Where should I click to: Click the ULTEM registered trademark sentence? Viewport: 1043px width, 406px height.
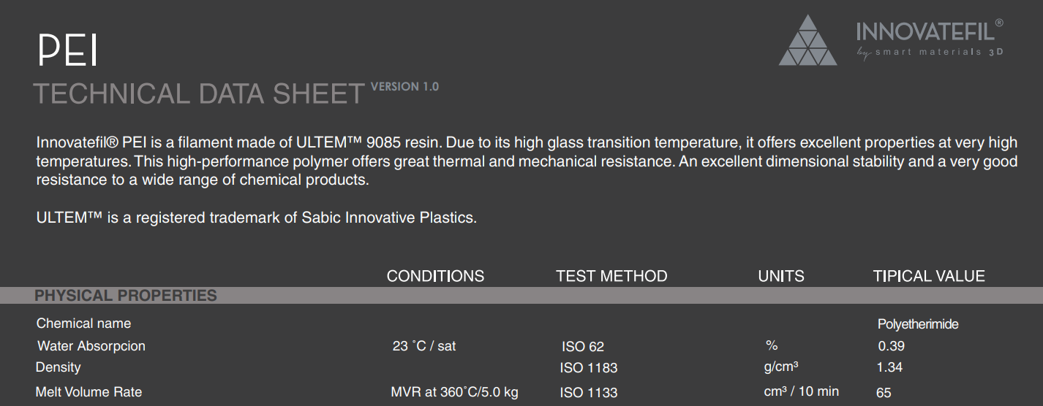[x=256, y=218]
